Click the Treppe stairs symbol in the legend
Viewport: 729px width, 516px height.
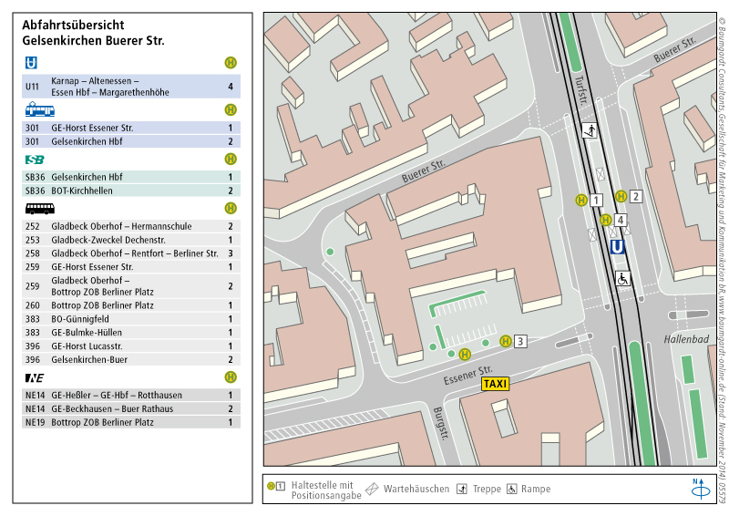pyautogui.click(x=462, y=489)
